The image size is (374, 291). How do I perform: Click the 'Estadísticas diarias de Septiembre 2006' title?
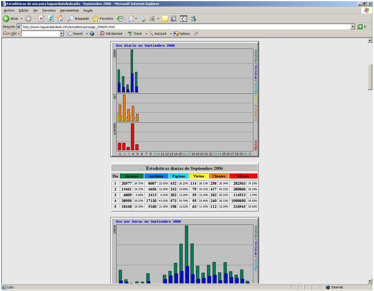tap(184, 168)
